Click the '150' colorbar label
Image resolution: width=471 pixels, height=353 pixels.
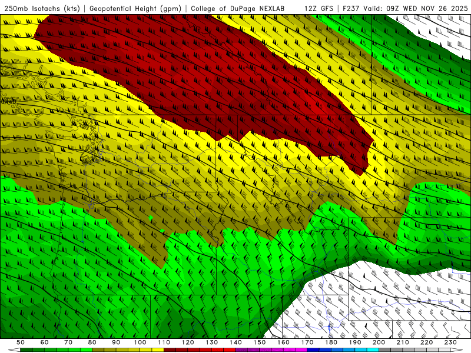point(260,342)
